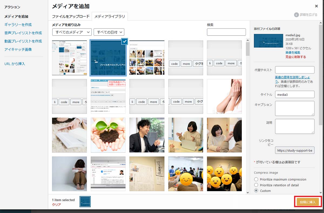Select Prioritize maximum compression radio option

click(x=256, y=179)
